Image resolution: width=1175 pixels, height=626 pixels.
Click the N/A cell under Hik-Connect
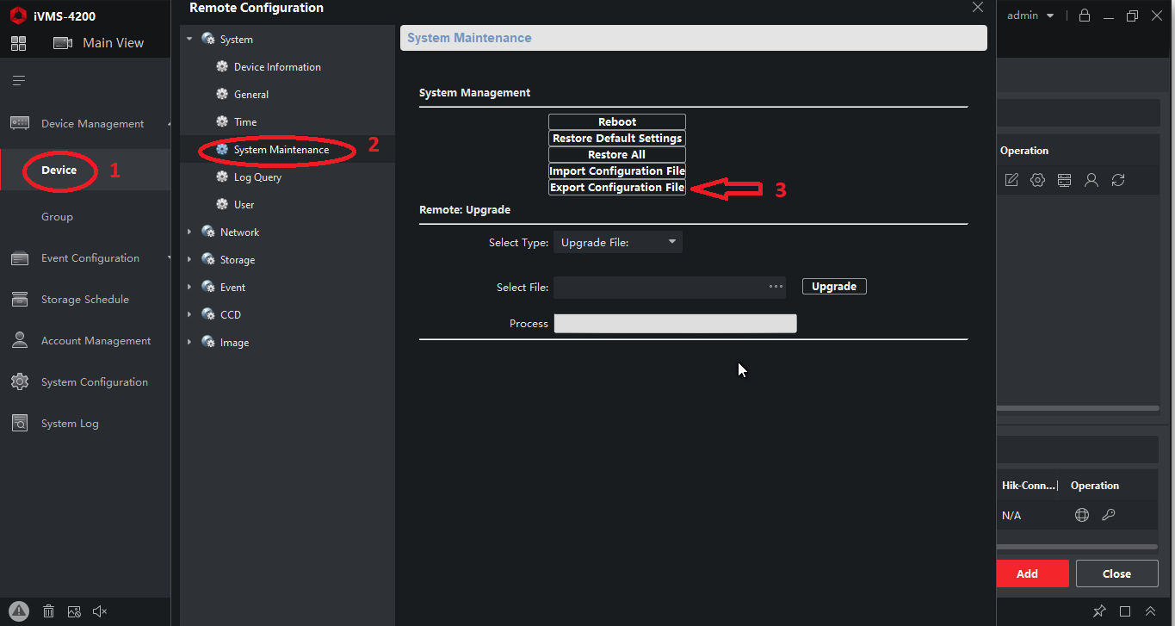[1011, 516]
